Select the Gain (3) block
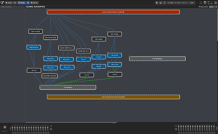218x134 pixels. point(34,70)
